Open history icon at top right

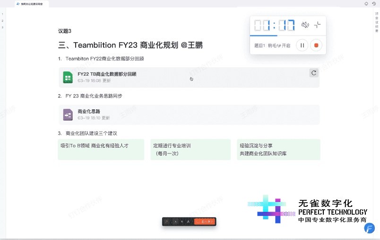374,4
